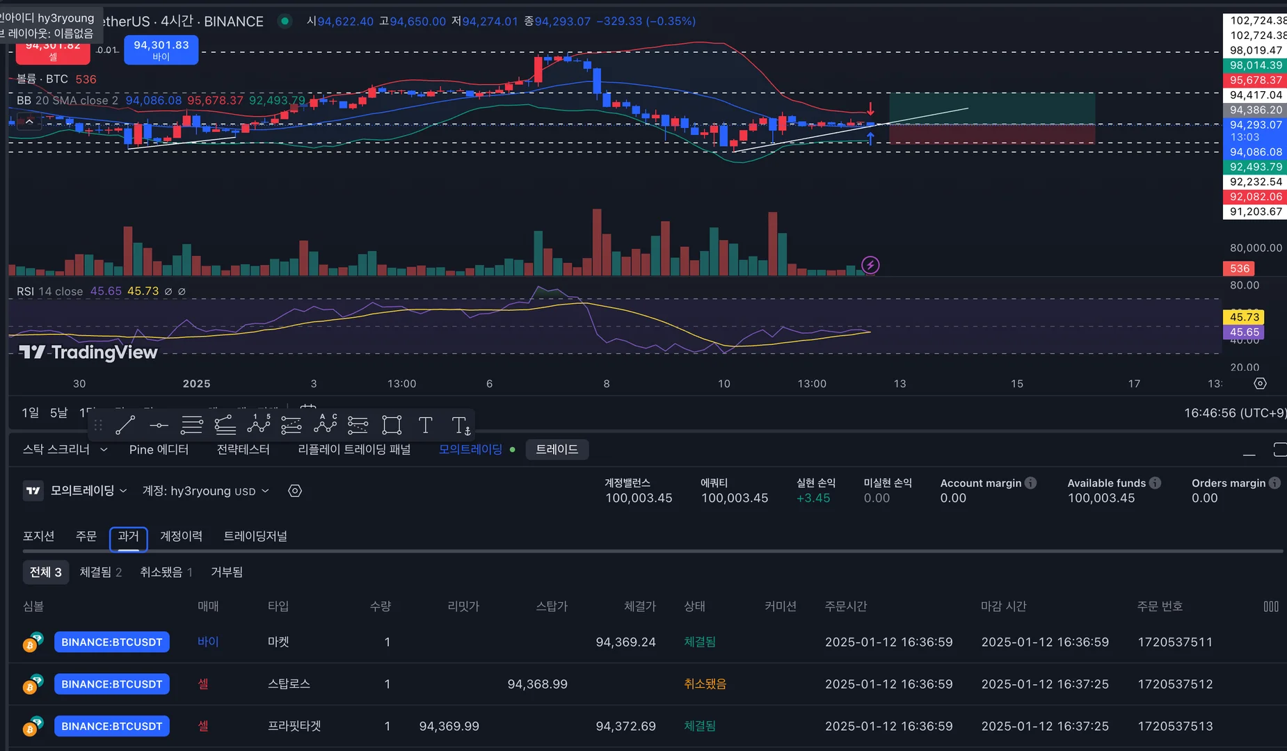Open the 전략테스터 tab

[x=243, y=450]
